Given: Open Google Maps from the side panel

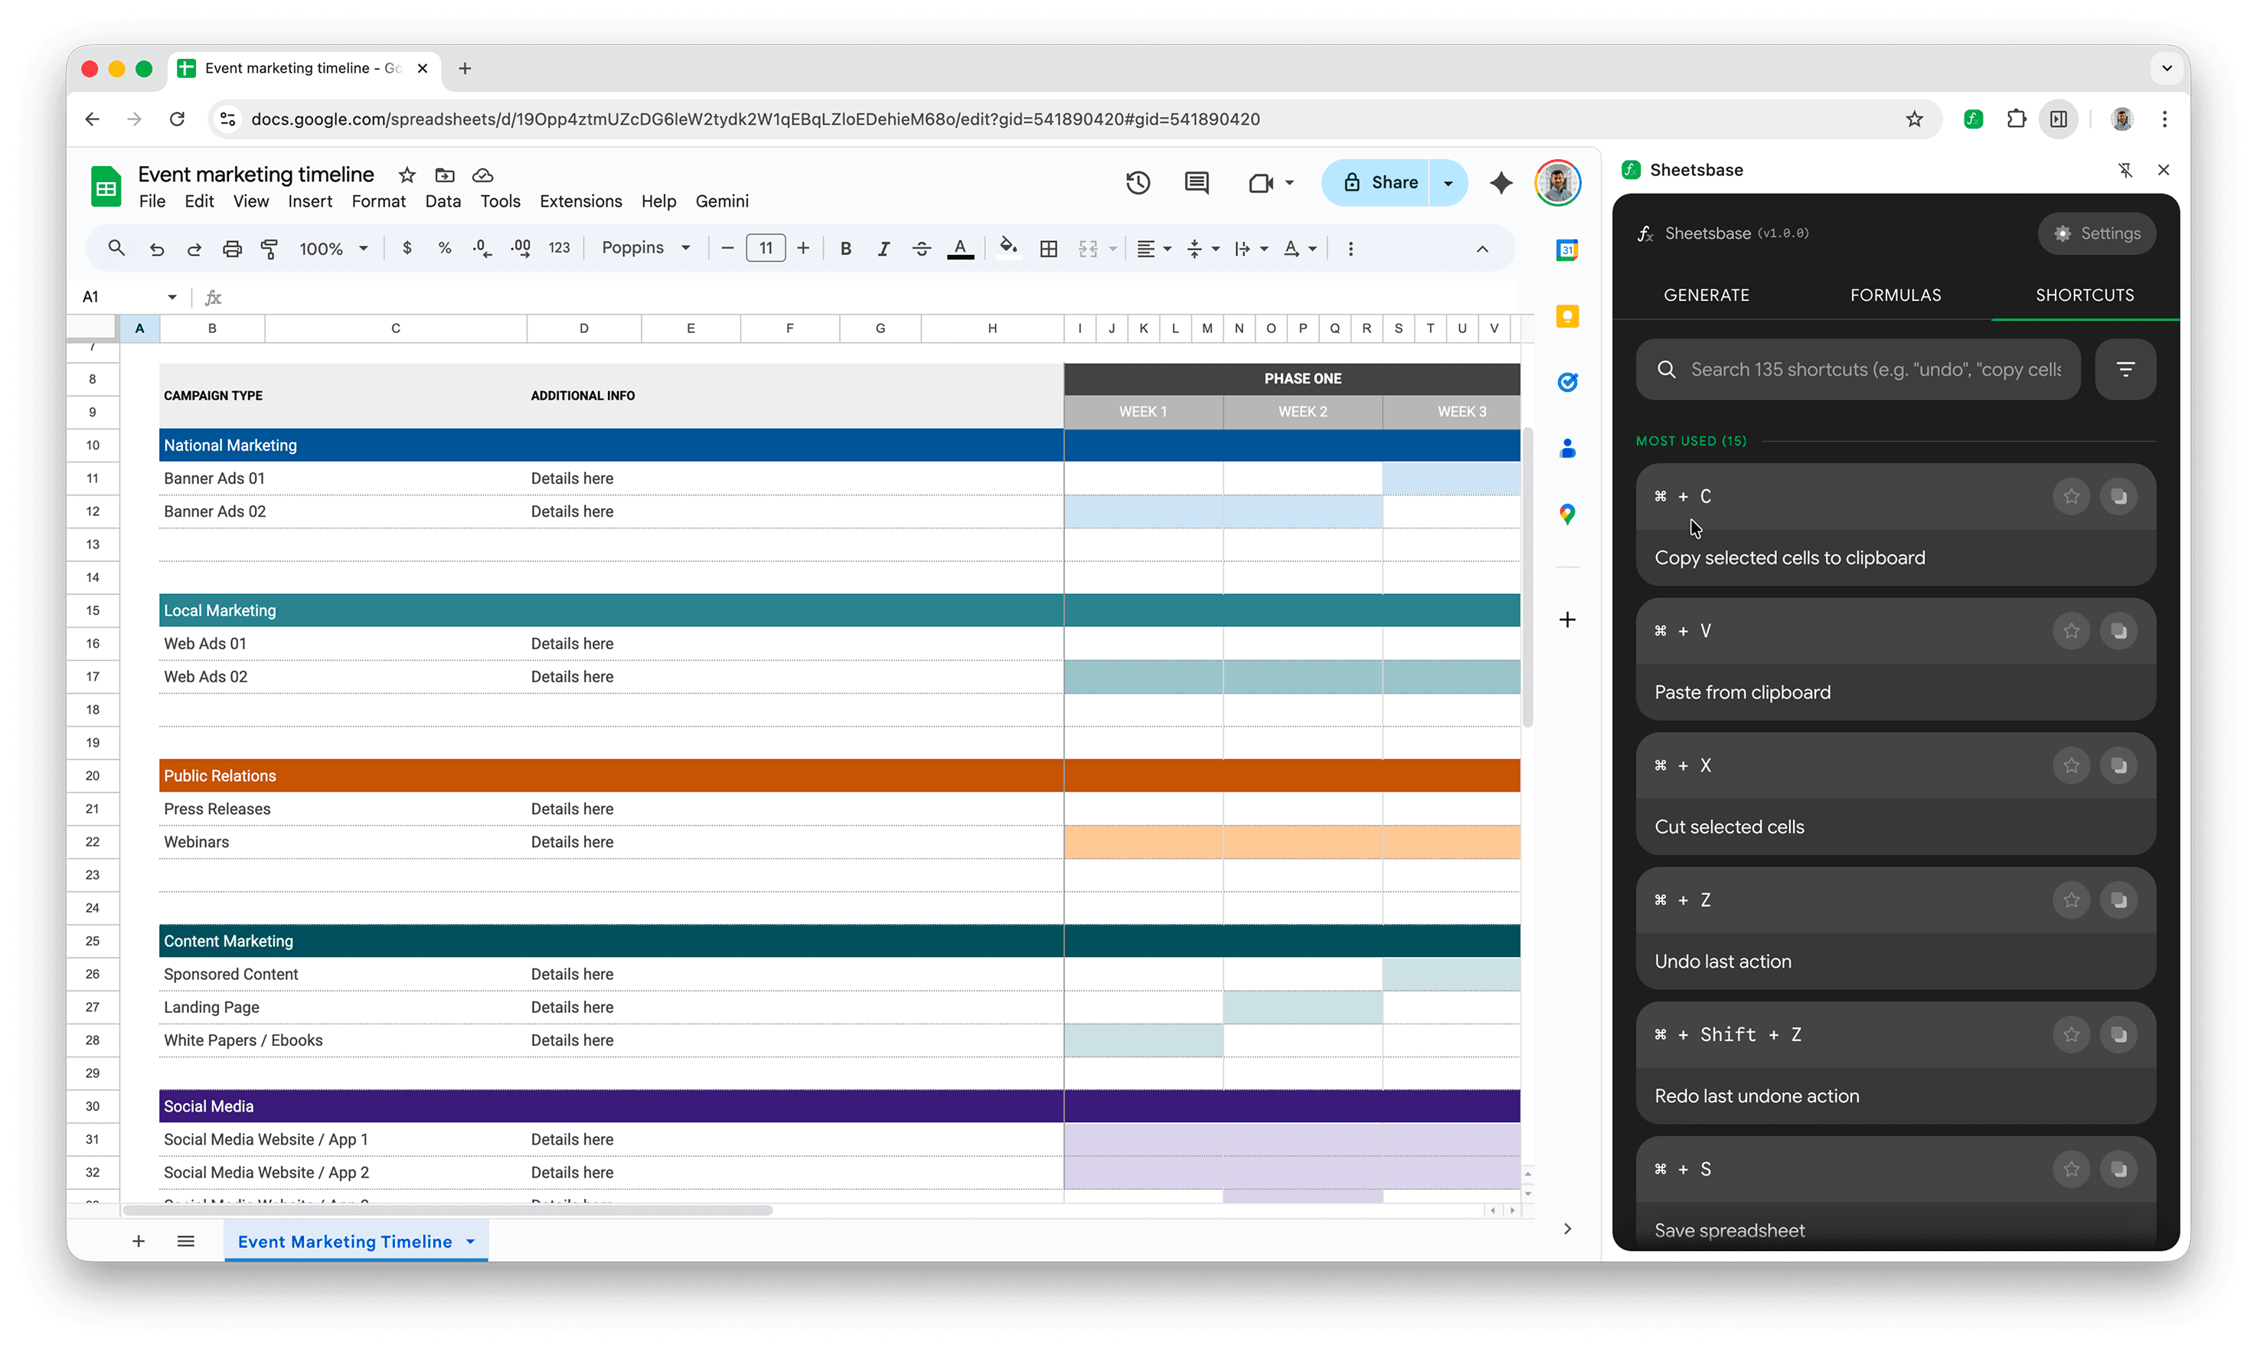Looking at the screenshot, I should (1566, 514).
